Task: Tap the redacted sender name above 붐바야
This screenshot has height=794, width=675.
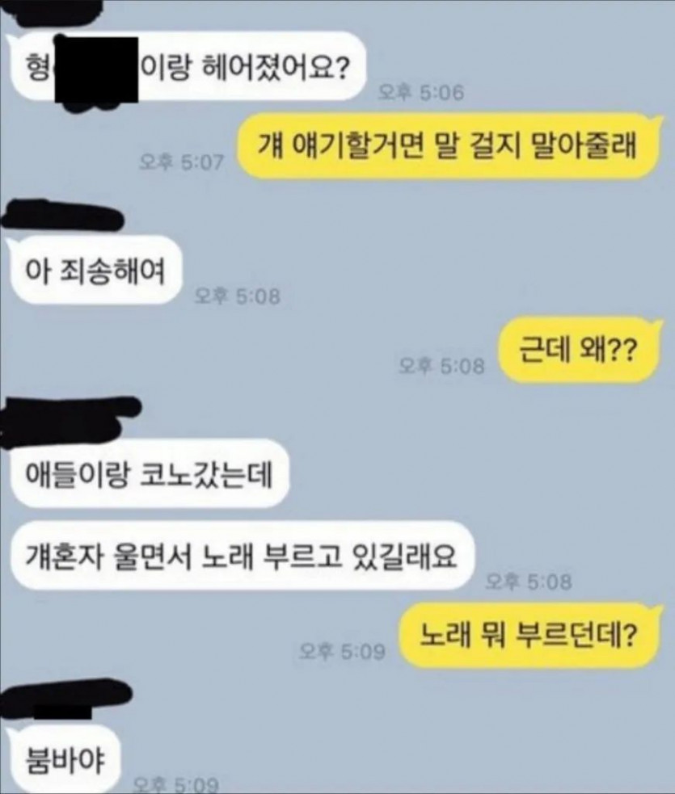Action: pyautogui.click(x=65, y=699)
